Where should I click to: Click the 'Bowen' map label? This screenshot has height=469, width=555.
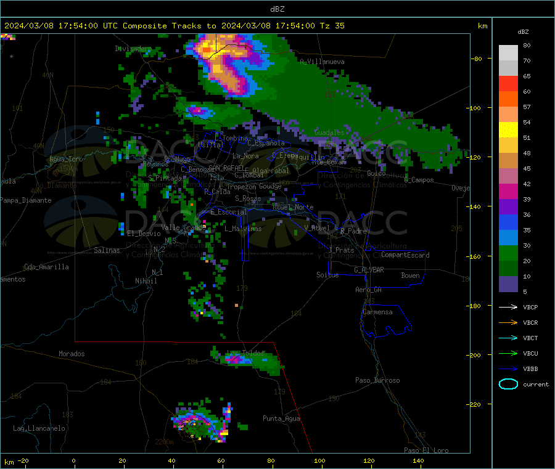tap(410, 275)
